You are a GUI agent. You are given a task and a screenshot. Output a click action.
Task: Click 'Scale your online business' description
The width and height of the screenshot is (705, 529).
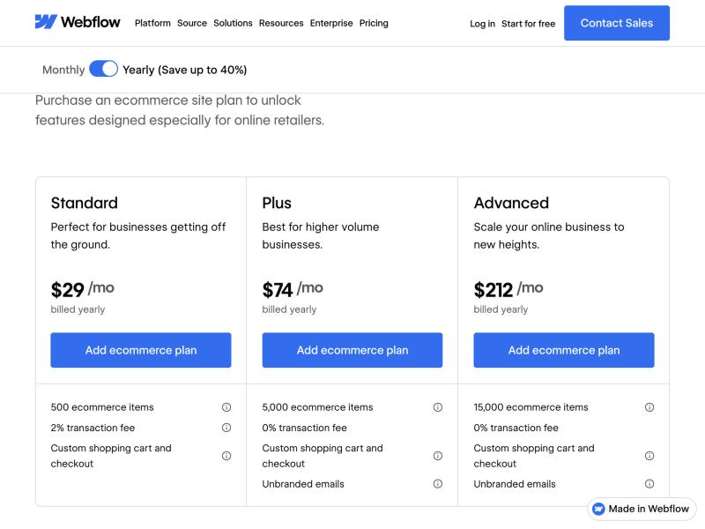[x=549, y=235]
